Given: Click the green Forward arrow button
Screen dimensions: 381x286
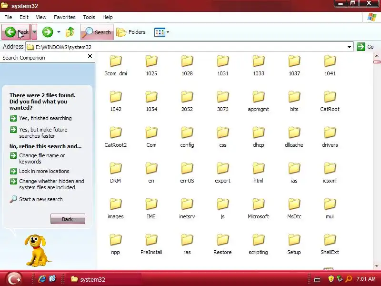Looking at the screenshot, I should click(x=48, y=32).
